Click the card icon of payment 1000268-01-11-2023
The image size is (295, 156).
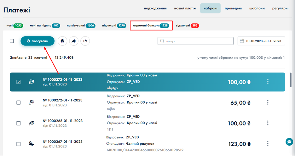(32, 123)
